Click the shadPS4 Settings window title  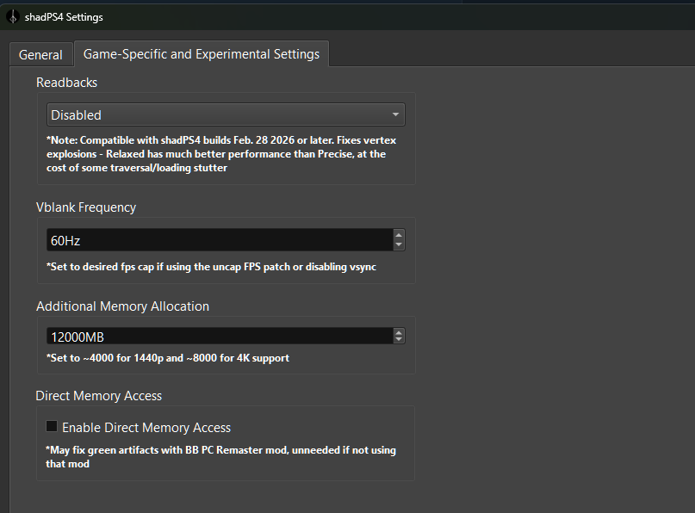64,17
